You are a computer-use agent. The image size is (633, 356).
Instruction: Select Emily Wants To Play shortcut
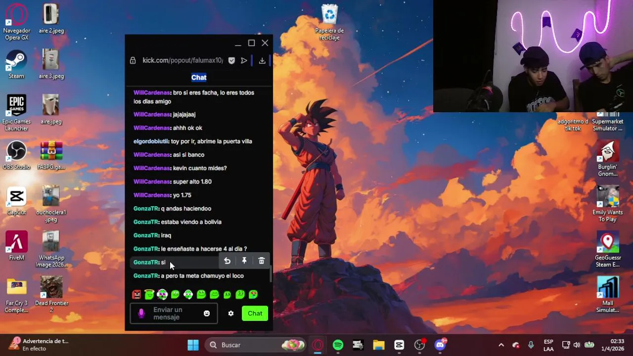608,204
